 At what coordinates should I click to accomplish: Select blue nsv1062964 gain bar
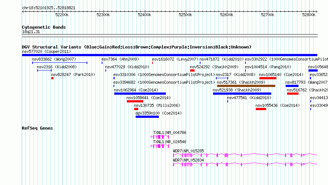[x=140, y=94]
